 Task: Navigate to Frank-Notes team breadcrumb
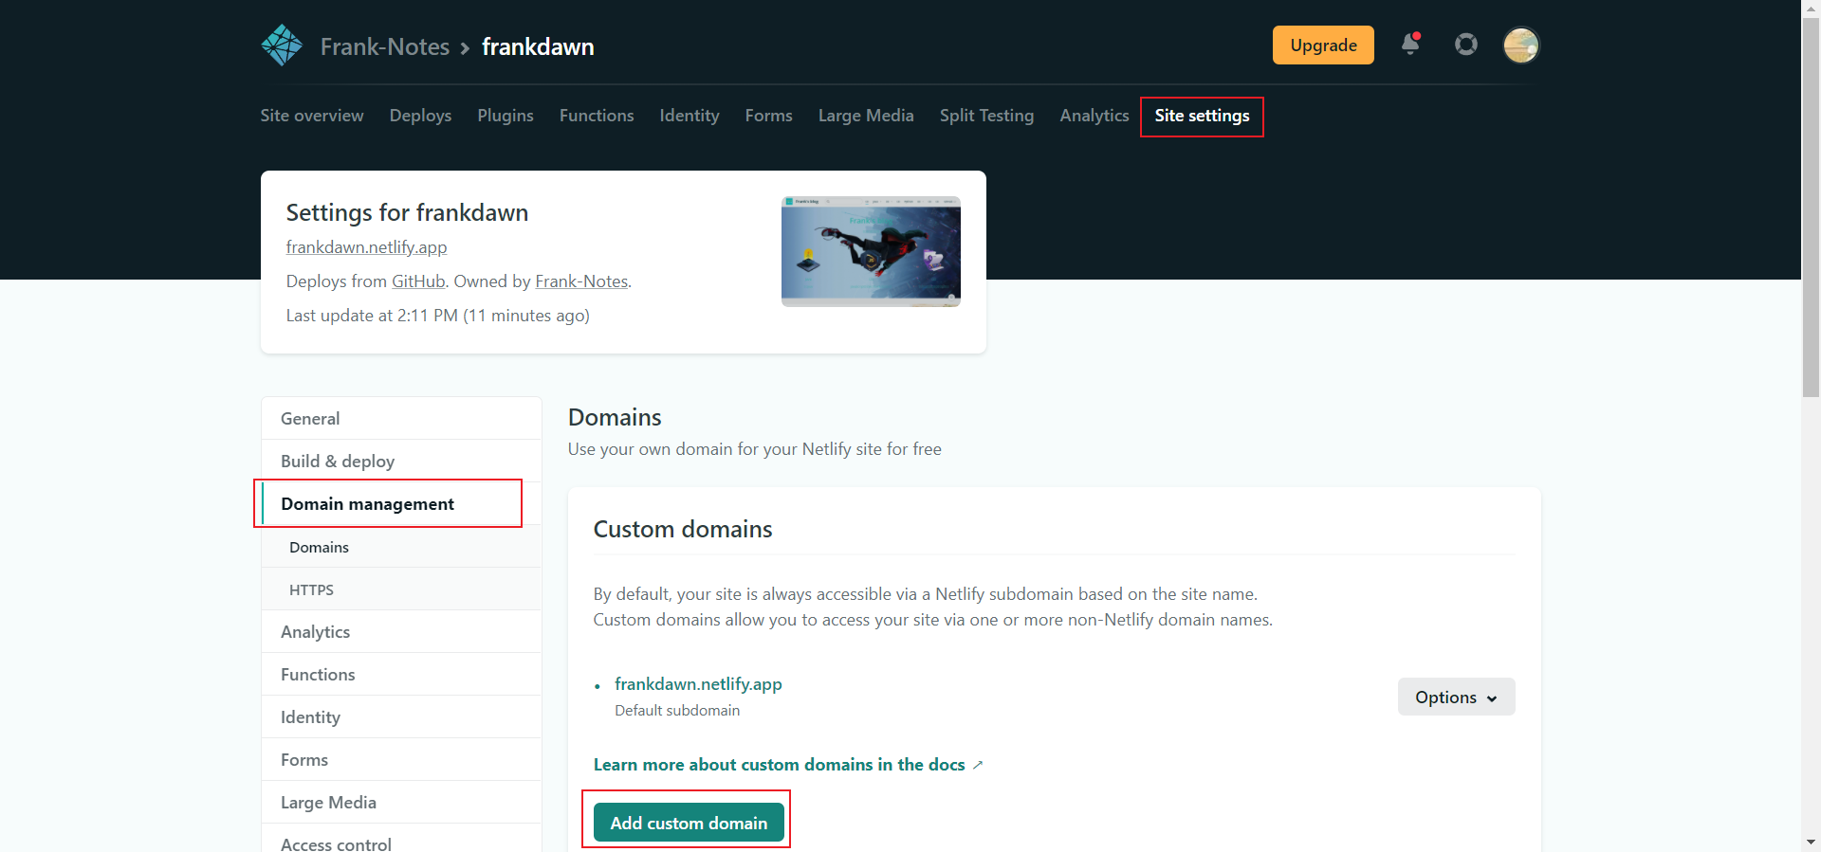385,46
